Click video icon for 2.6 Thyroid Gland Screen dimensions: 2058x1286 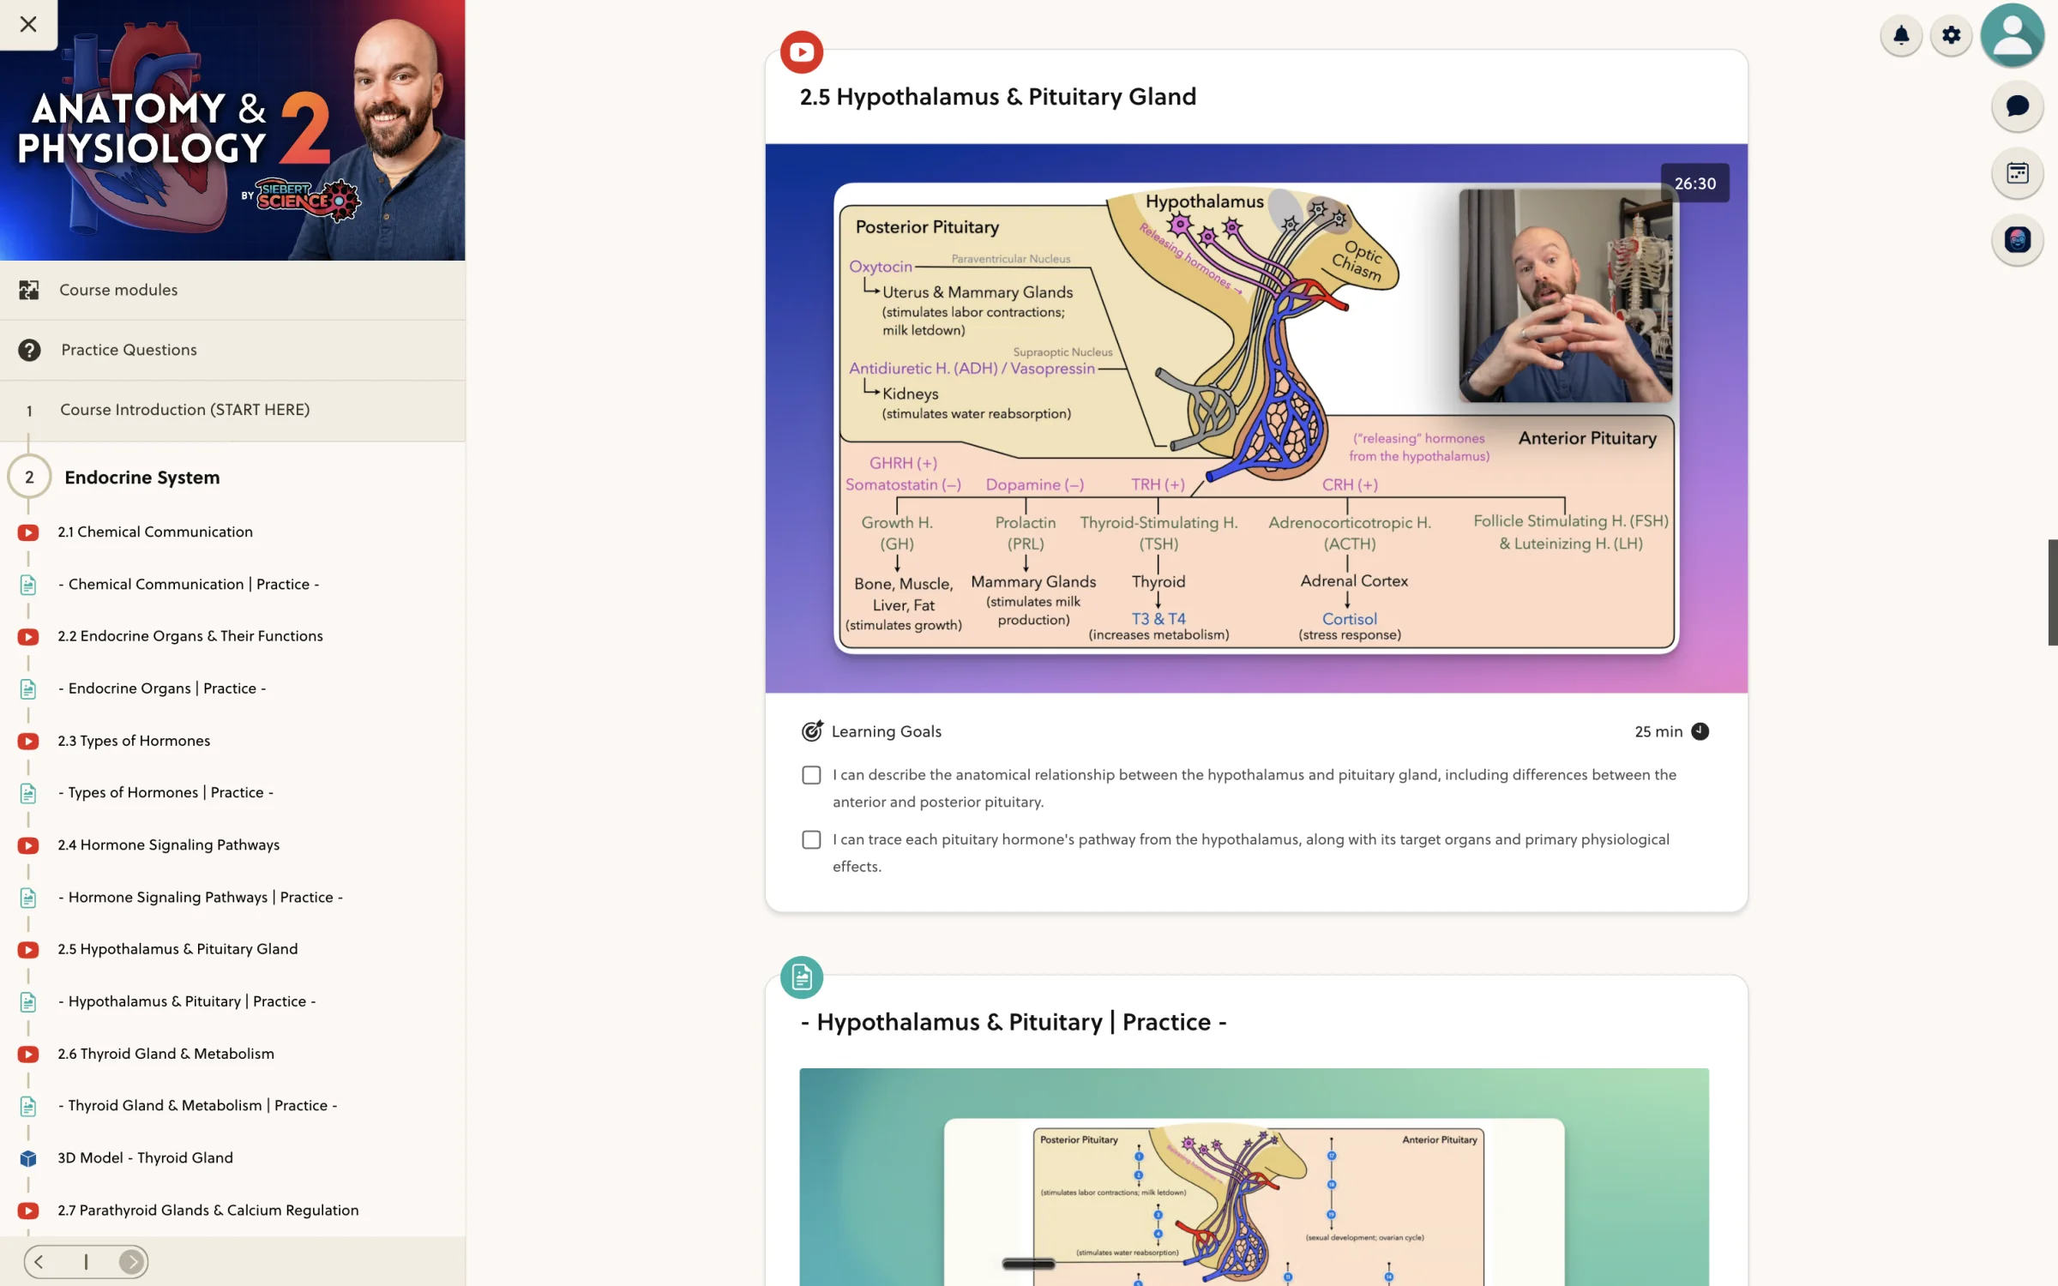click(x=28, y=1055)
